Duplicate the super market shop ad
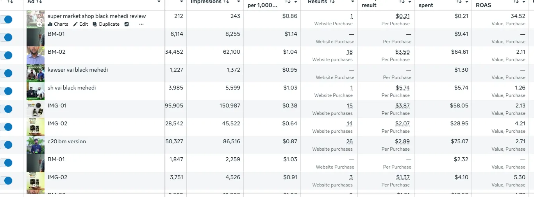534x197 pixels. click(x=106, y=24)
